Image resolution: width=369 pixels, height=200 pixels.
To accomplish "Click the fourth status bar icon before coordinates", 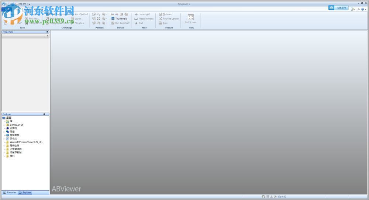I will [x=275, y=196].
